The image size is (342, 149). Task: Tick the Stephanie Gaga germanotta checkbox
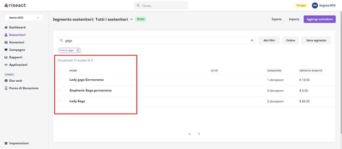59,90
